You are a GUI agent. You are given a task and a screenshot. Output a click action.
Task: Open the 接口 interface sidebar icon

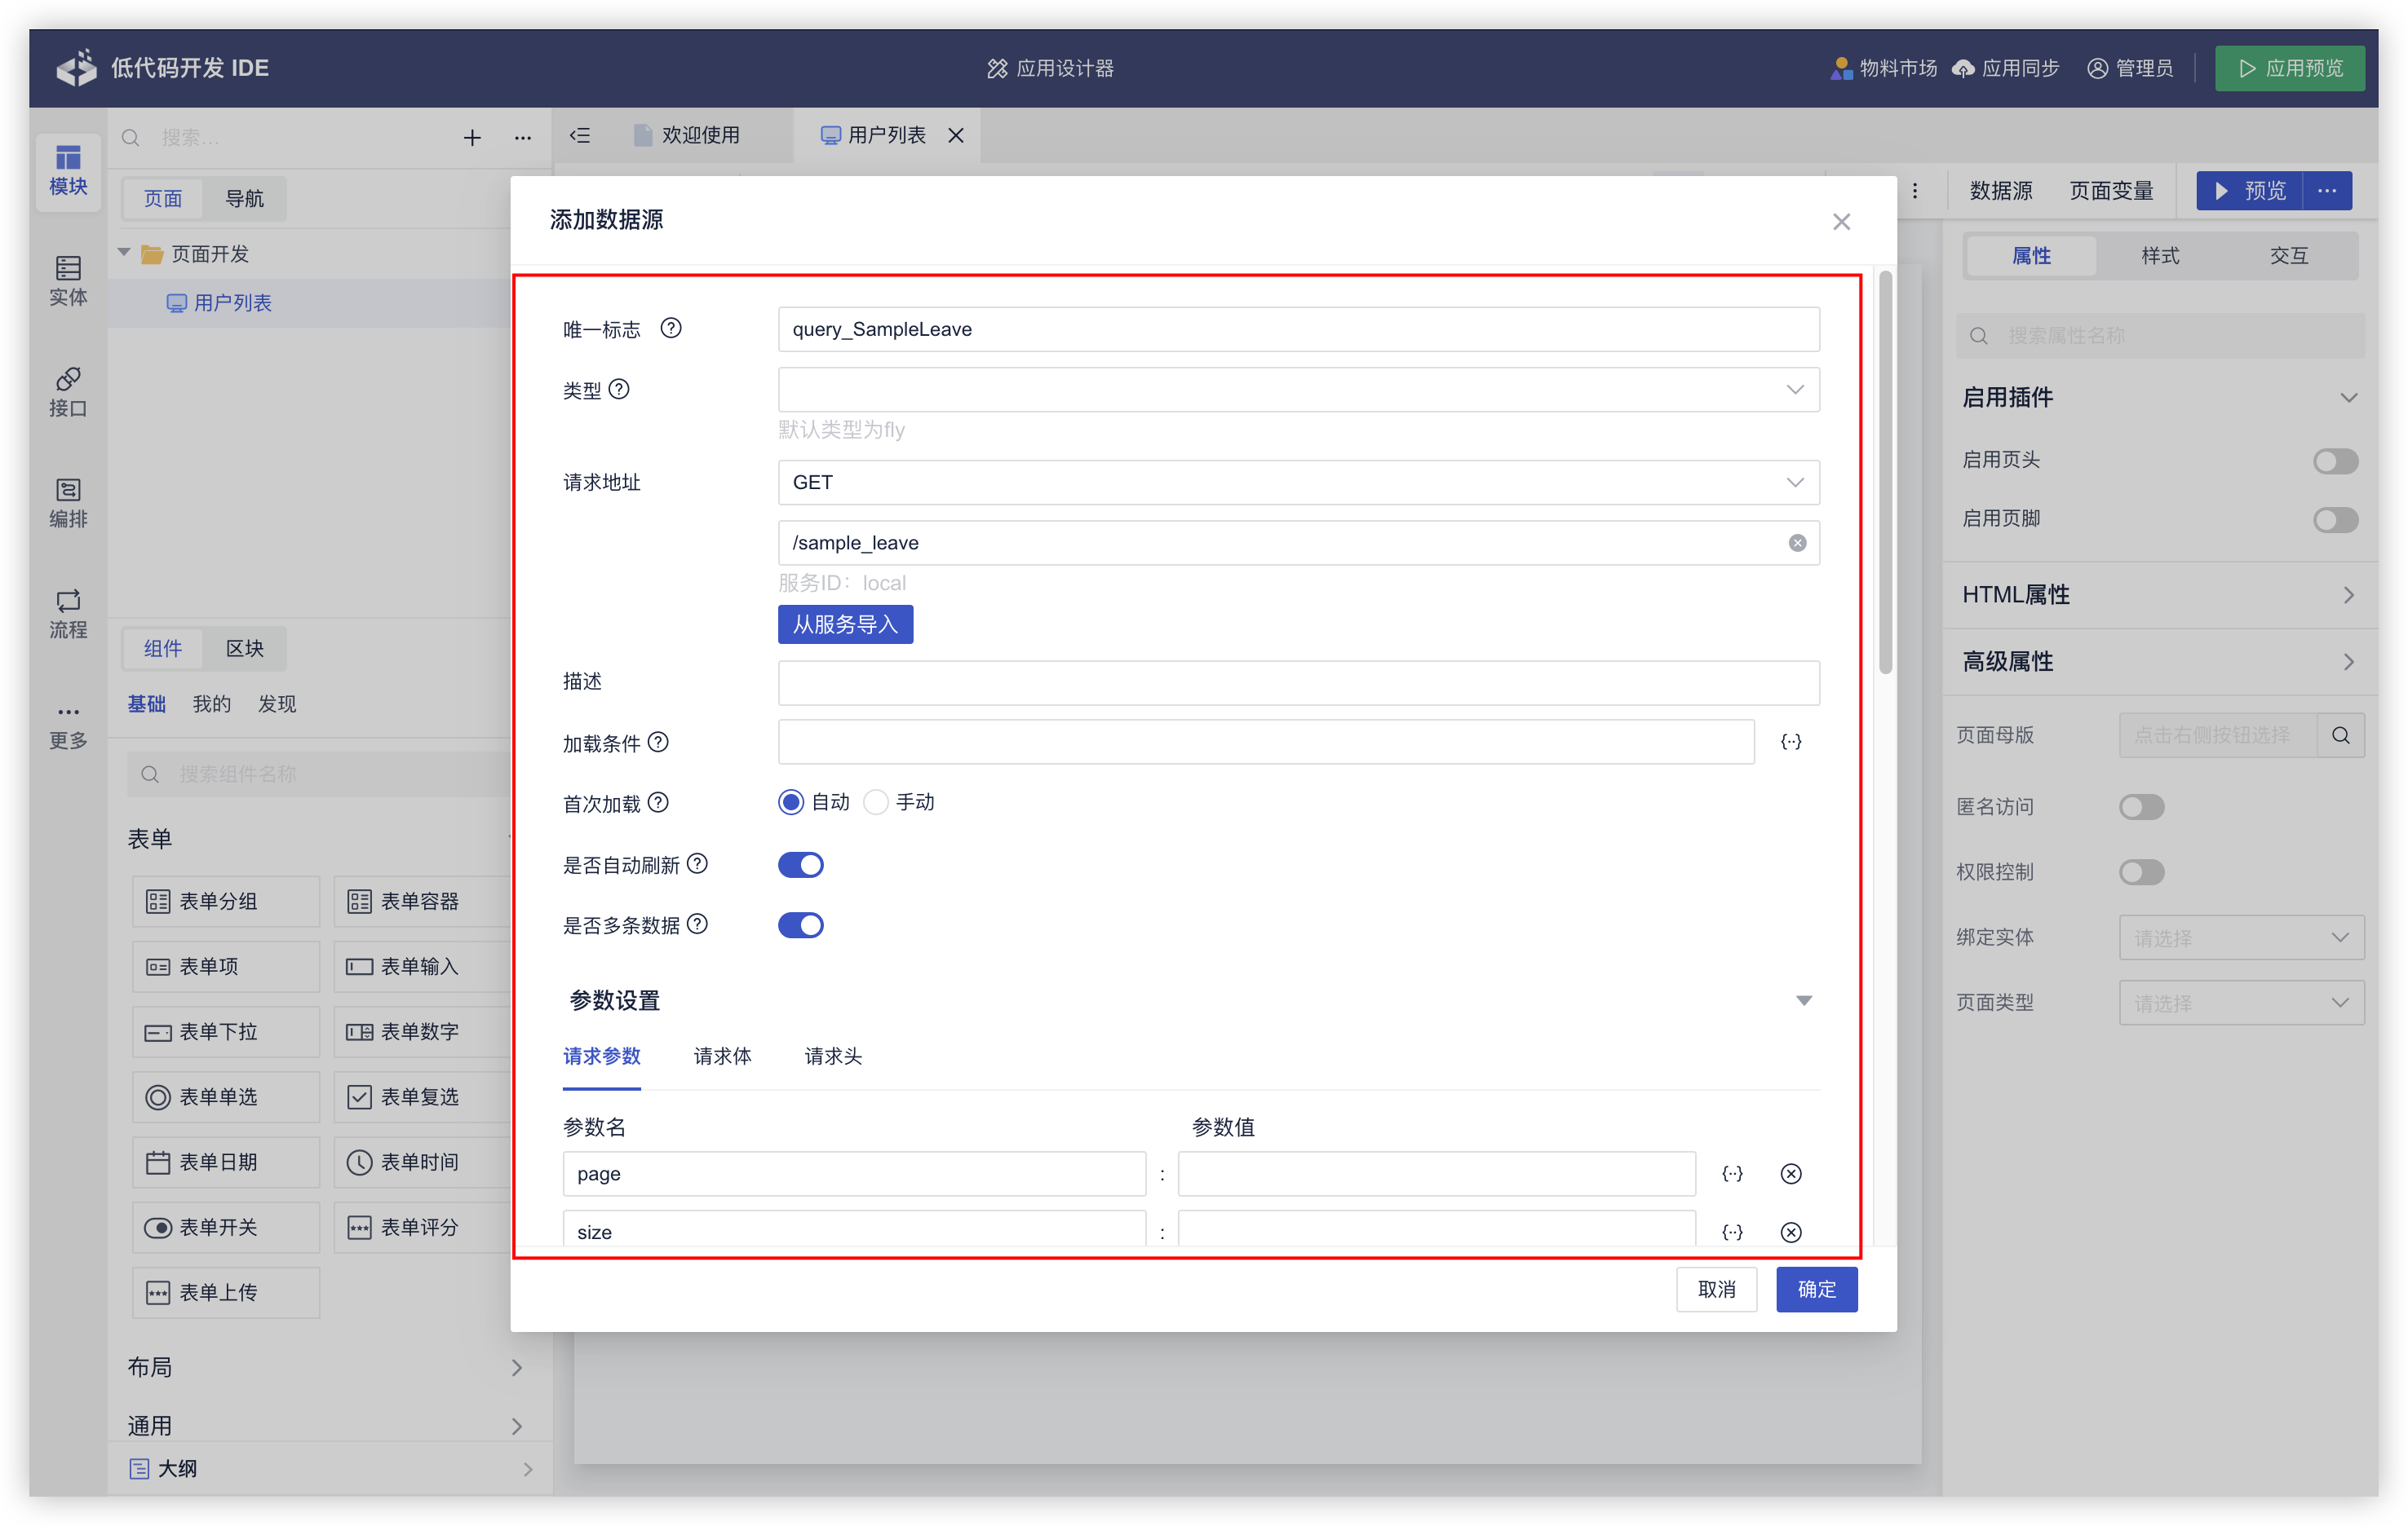68,390
